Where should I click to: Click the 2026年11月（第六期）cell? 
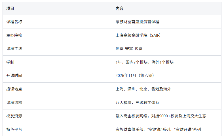pyautogui.click(x=135, y=76)
